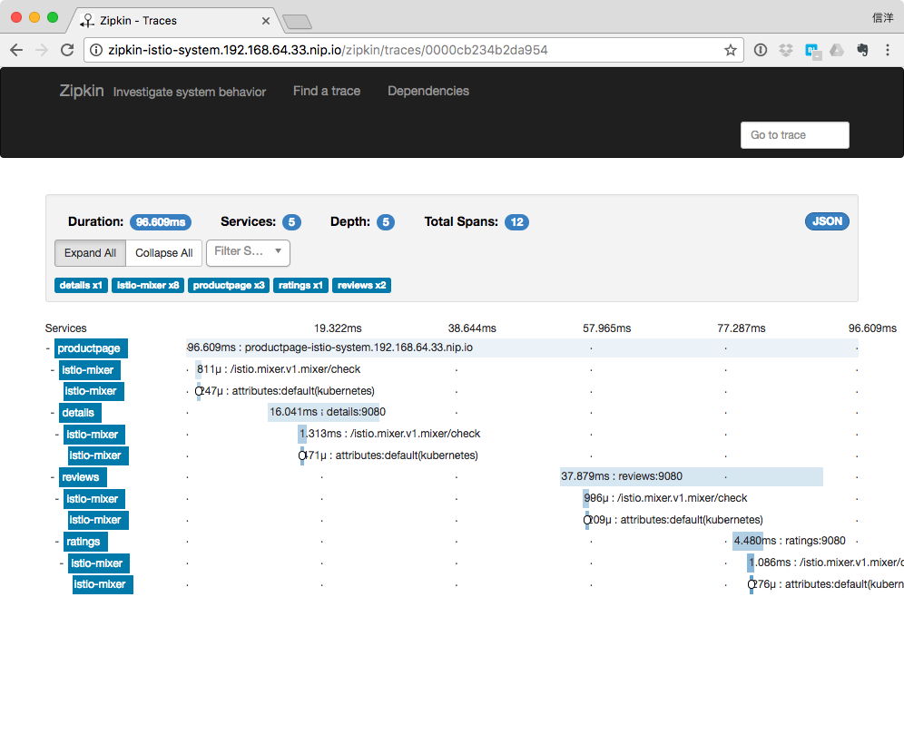Collapse the ratings tree node
Screen dimensions: 904x744
[x=57, y=542]
